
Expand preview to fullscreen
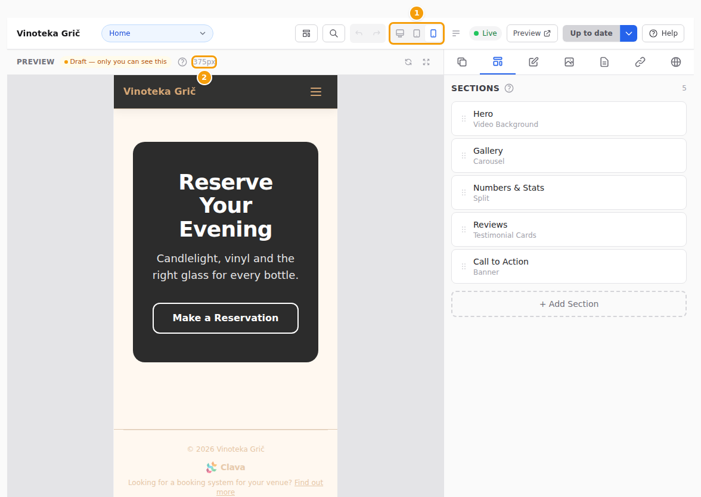coord(426,62)
